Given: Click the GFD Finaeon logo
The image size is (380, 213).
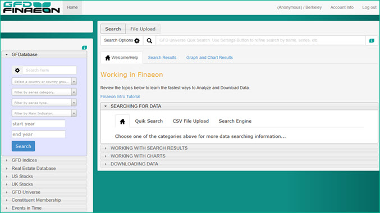Looking at the screenshot, I should tap(31, 7).
